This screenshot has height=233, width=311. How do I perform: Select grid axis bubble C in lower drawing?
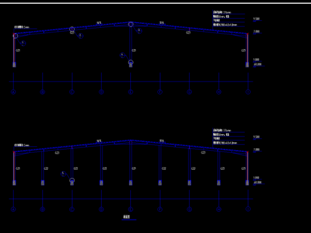[x=72, y=209]
